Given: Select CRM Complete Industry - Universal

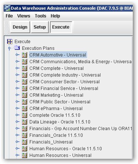Looking at the screenshot, I should (x=65, y=75).
